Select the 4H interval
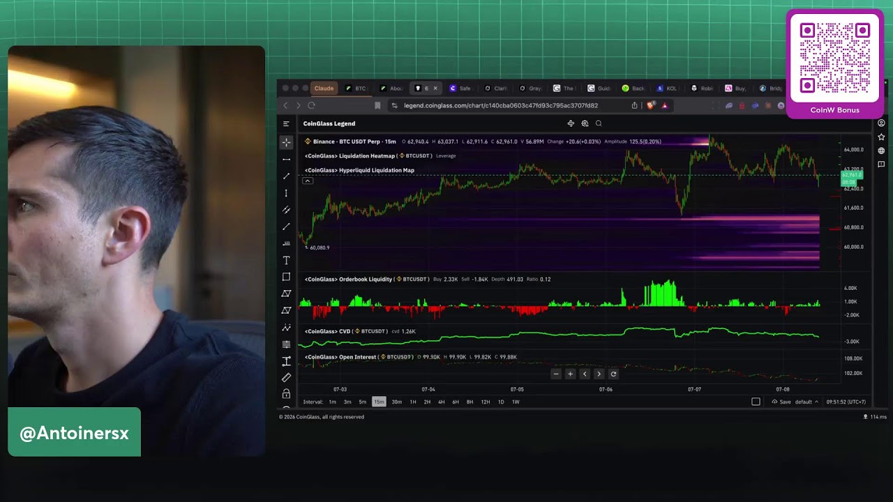The image size is (893, 502). click(x=441, y=402)
